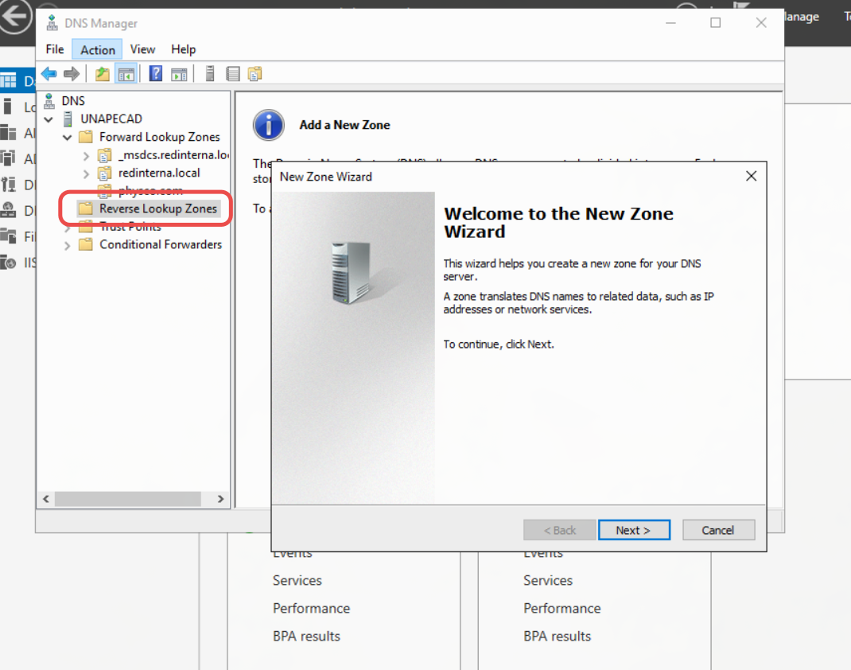Expand the Conditional Forwarders node

(68, 245)
